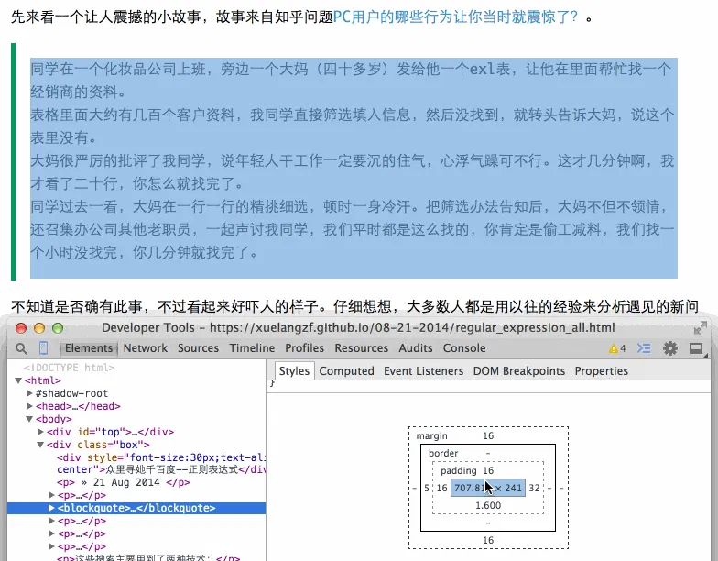Expand the head element node

pyautogui.click(x=30, y=406)
